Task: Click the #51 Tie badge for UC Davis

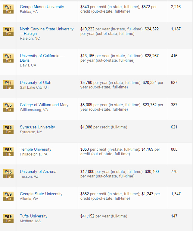Action: coord(8,58)
